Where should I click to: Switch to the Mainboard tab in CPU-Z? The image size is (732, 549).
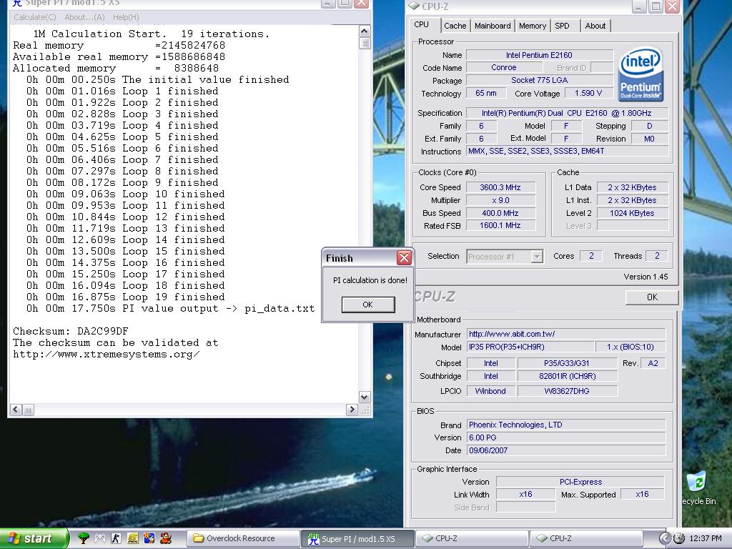[493, 26]
